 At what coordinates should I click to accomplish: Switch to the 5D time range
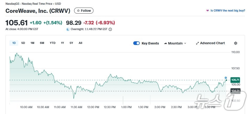pyautogui.click(x=23, y=43)
